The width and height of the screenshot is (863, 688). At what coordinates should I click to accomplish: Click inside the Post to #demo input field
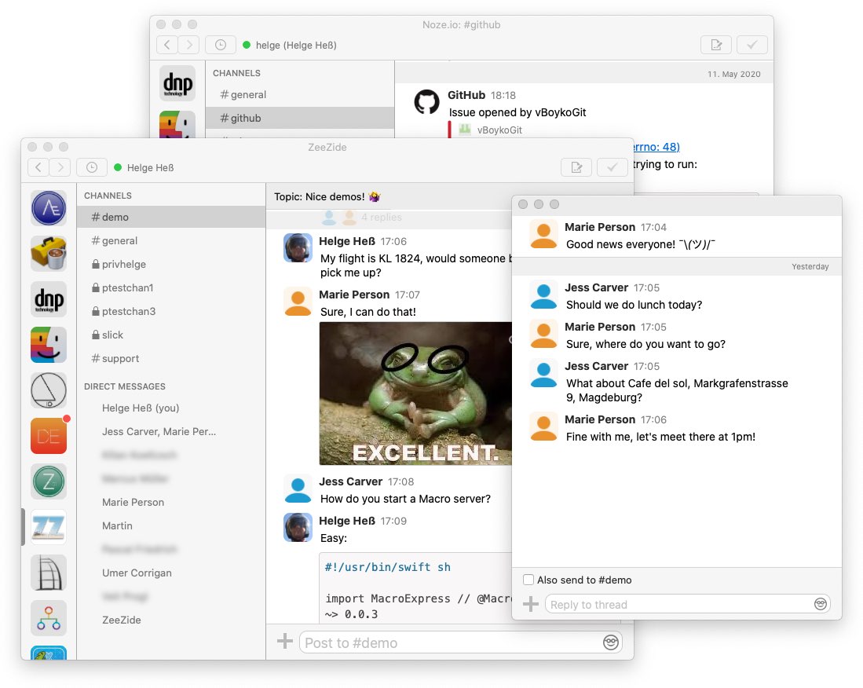tap(440, 642)
